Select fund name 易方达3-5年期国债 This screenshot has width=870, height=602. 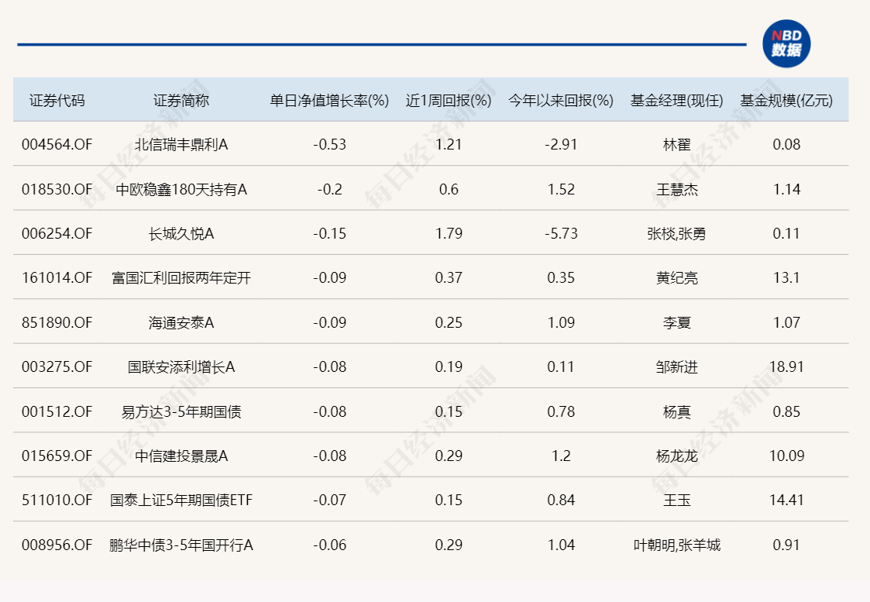[181, 411]
